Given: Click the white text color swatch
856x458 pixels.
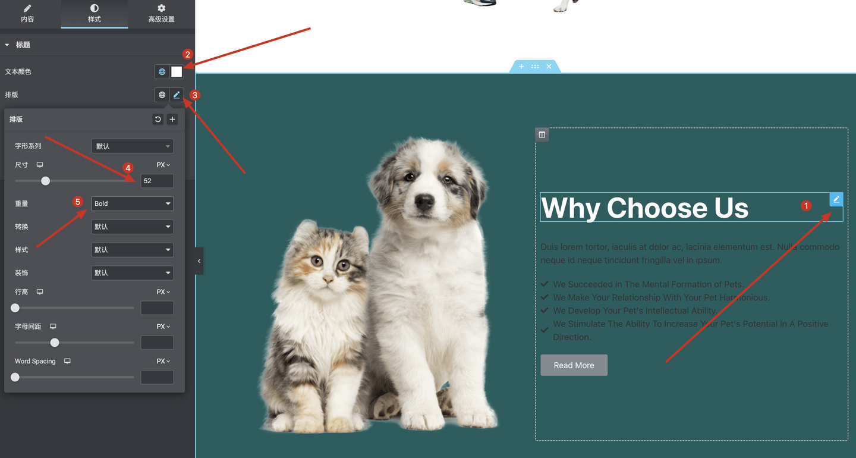Looking at the screenshot, I should point(177,72).
